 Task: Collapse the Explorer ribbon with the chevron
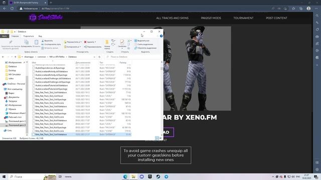[157, 36]
